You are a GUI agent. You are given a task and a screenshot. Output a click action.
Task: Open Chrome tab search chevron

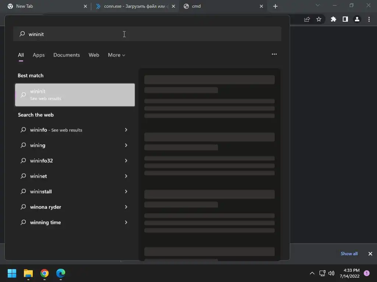(318, 5)
